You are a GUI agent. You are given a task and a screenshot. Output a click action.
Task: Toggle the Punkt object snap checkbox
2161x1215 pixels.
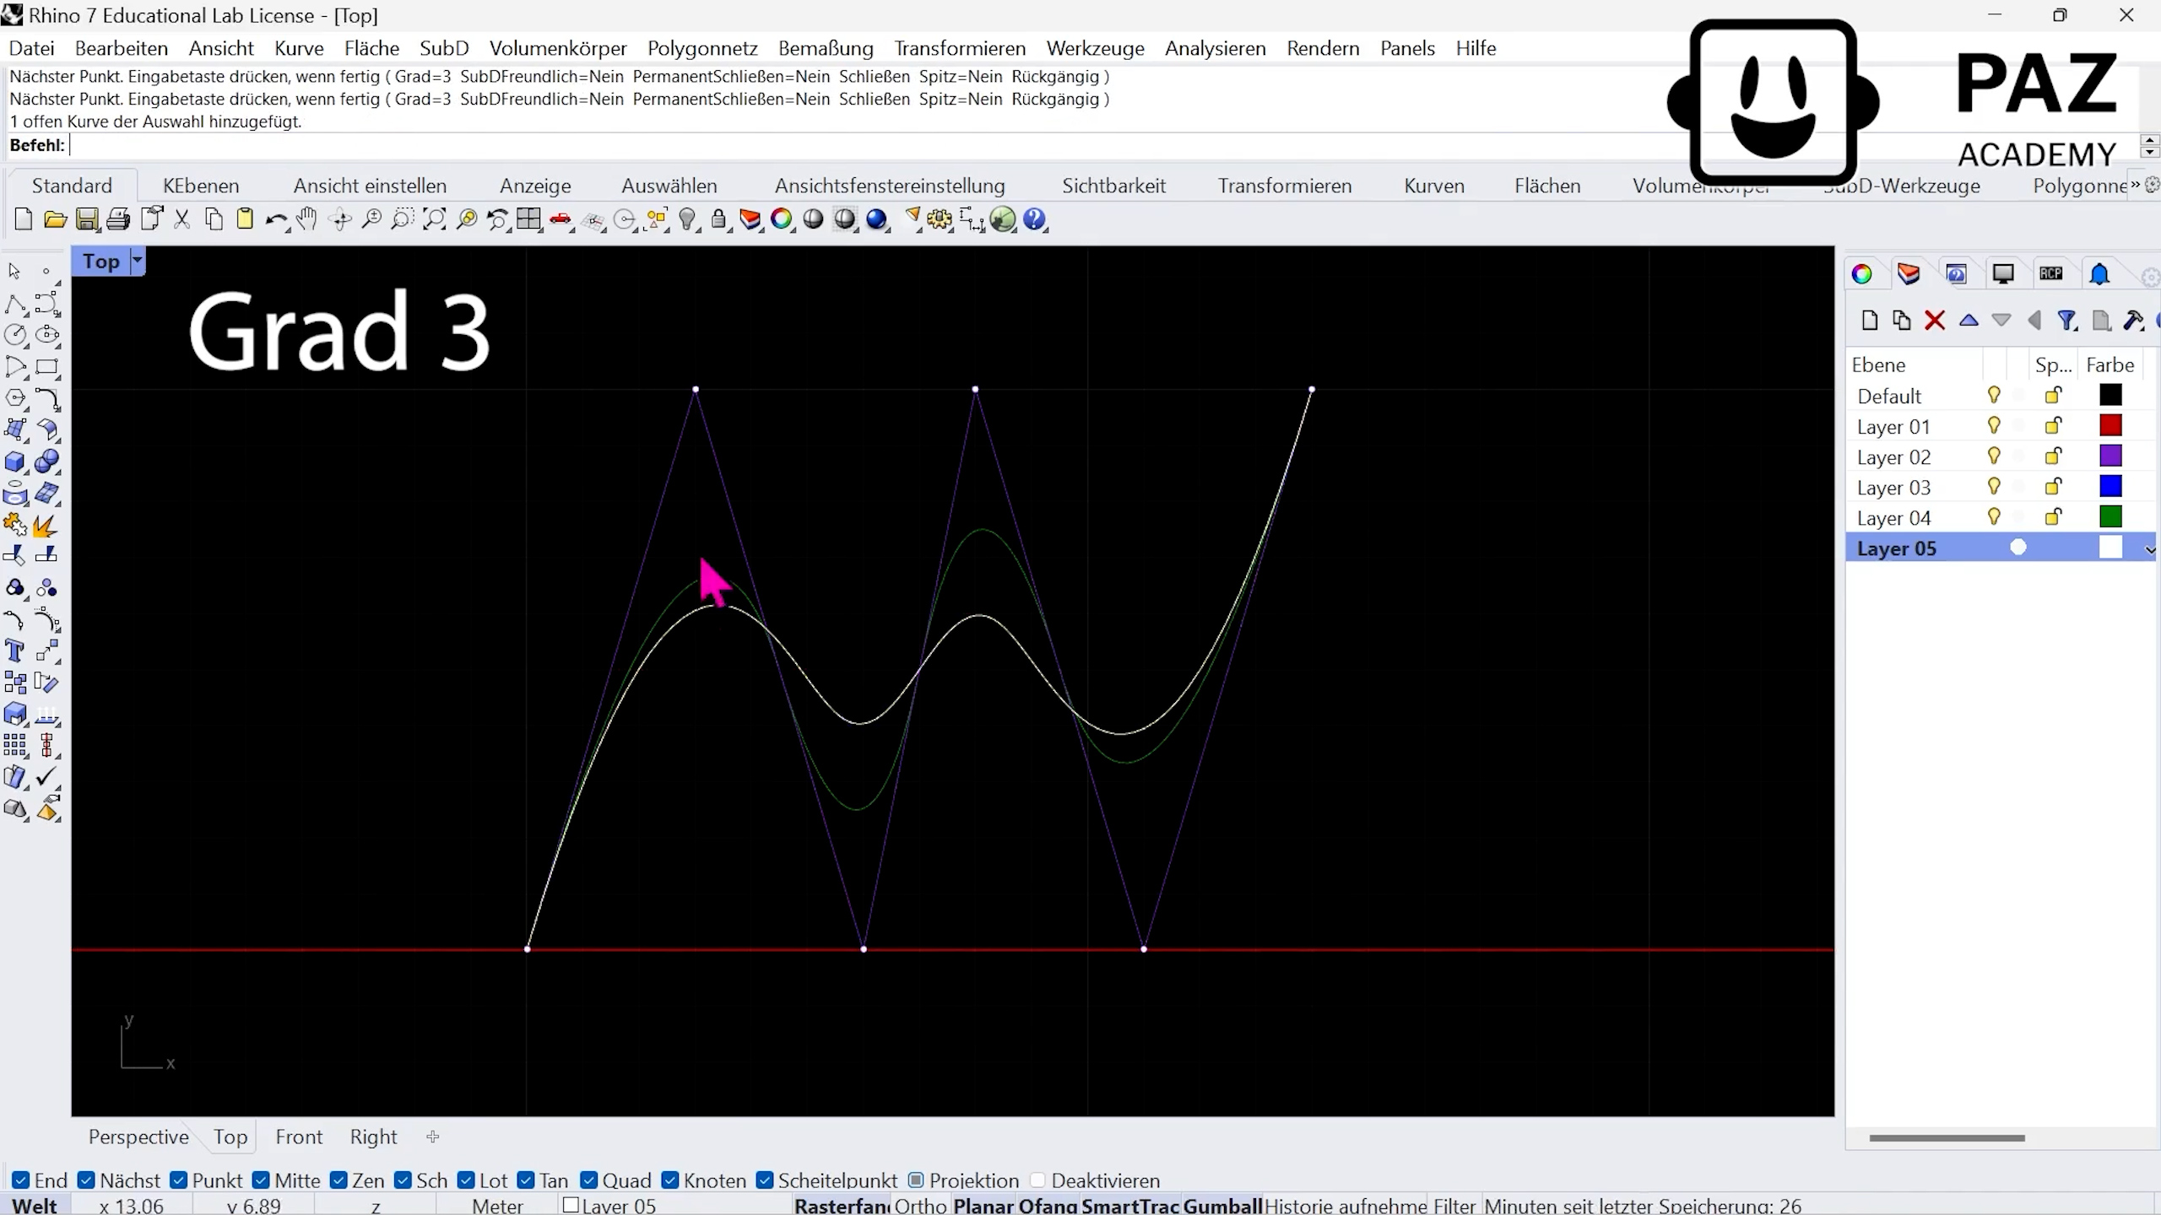tap(178, 1180)
